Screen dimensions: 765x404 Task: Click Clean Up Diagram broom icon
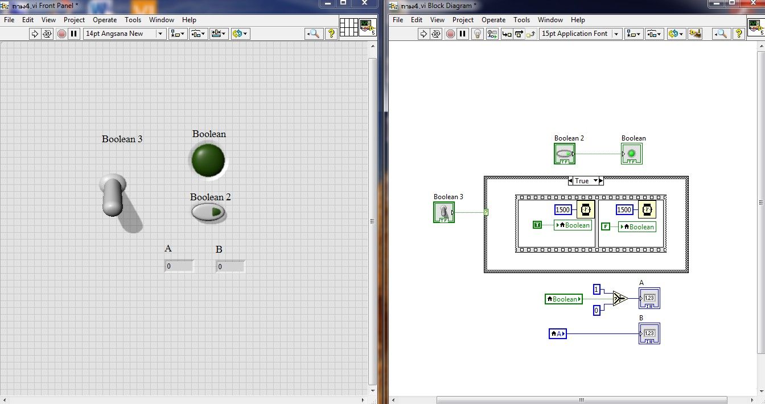point(694,34)
